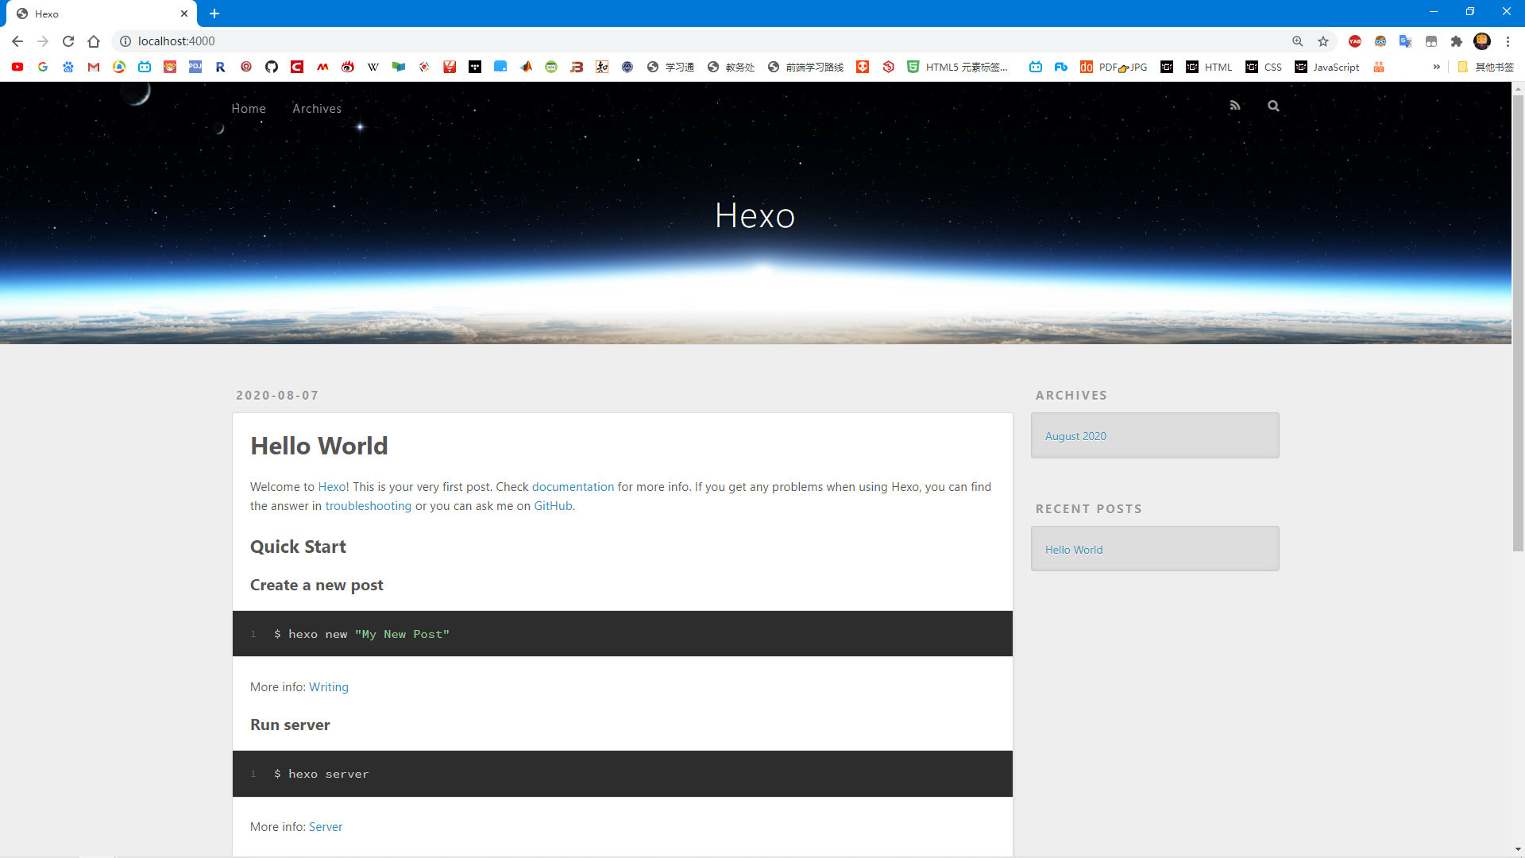Click the Google Translate extension icon

pyautogui.click(x=1405, y=41)
